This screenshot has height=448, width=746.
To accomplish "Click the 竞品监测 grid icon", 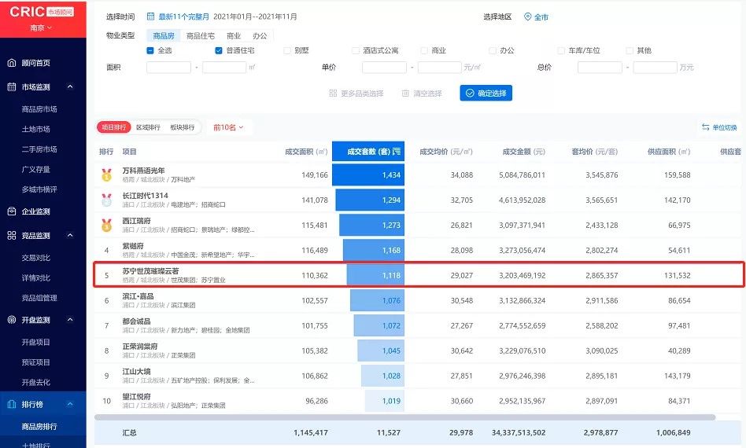I will [12, 236].
